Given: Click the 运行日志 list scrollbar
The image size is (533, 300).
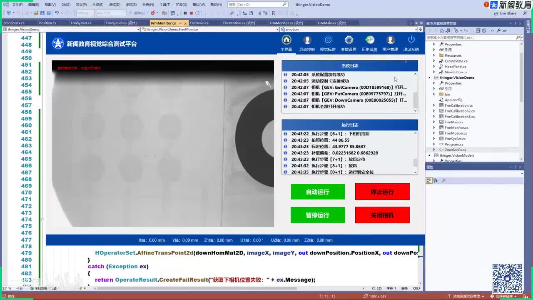Looking at the screenshot, I should coord(415,152).
